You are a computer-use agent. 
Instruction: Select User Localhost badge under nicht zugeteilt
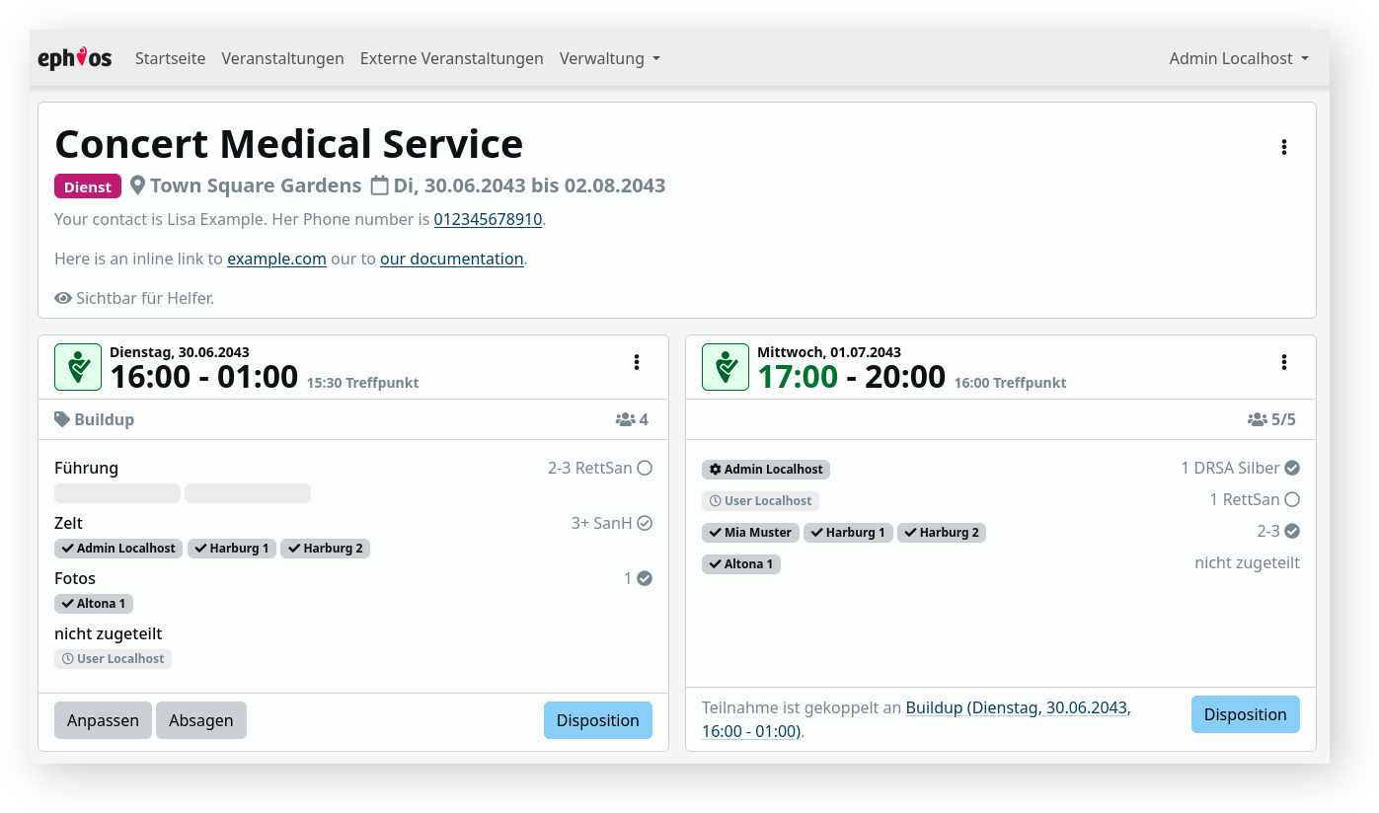pyautogui.click(x=113, y=659)
